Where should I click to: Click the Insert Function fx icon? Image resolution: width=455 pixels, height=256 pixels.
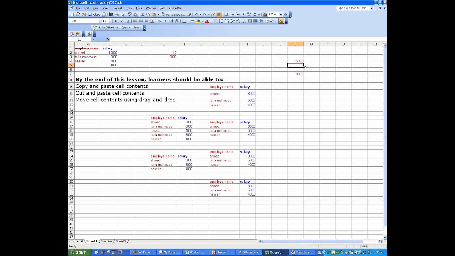tap(108, 39)
